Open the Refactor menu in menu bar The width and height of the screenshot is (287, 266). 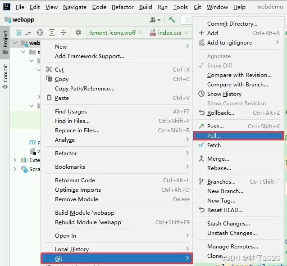pos(123,7)
